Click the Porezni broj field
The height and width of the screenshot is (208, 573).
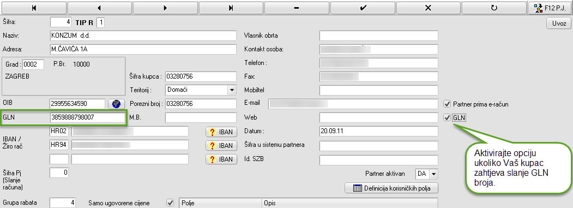pyautogui.click(x=201, y=104)
